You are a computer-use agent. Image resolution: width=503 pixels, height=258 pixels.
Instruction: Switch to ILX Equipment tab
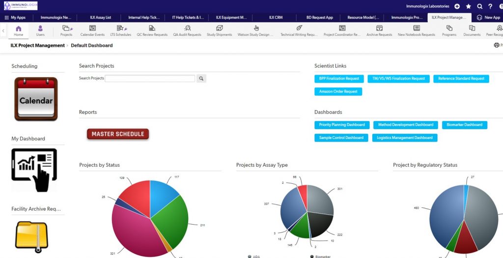coord(231,17)
